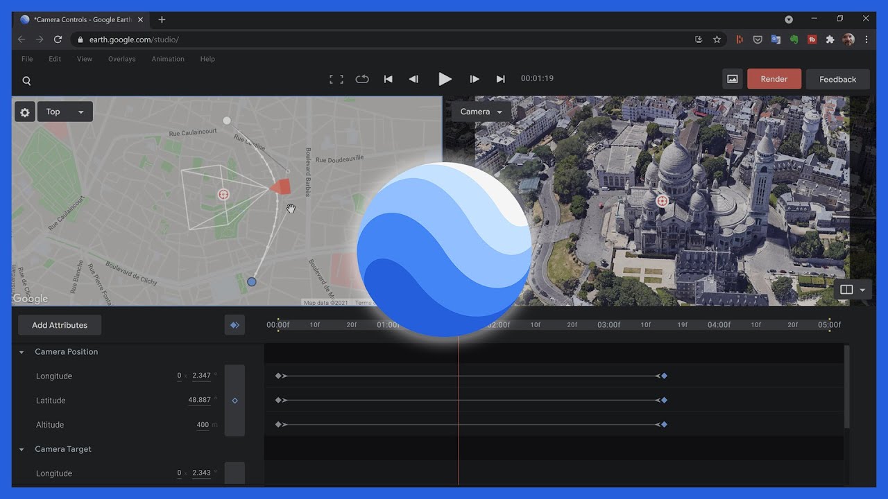Screen dimensions: 888x499
Task: Click Camera Position Longitude multiplier 0
Action: pos(179,376)
